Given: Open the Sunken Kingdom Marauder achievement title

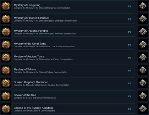Looking at the screenshot, I should click(31, 82).
